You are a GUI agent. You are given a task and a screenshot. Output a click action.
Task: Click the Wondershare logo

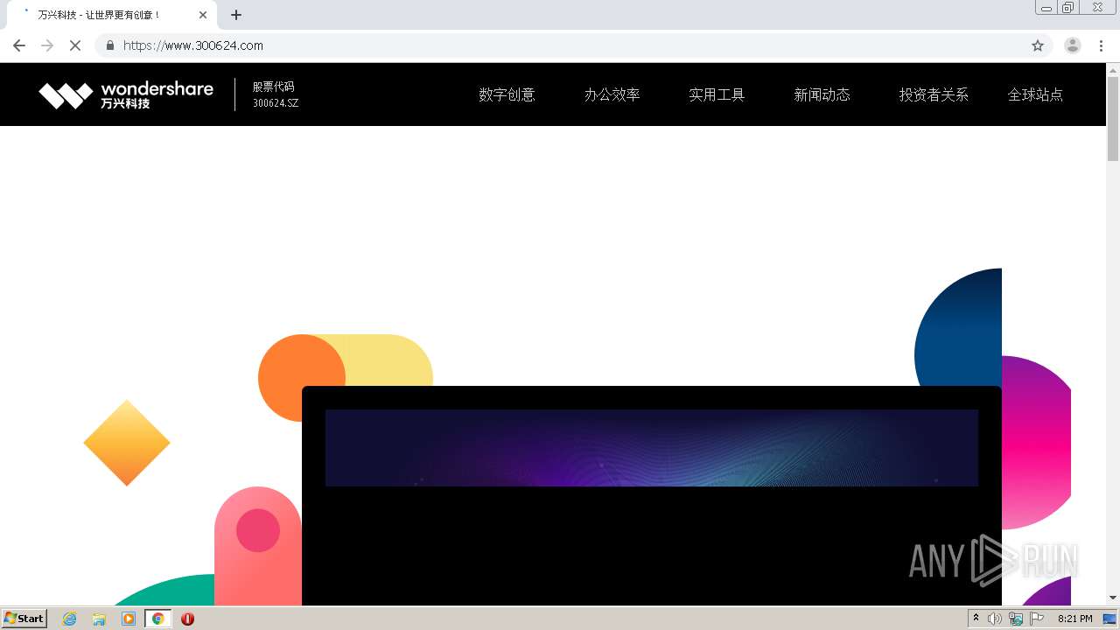click(x=126, y=94)
